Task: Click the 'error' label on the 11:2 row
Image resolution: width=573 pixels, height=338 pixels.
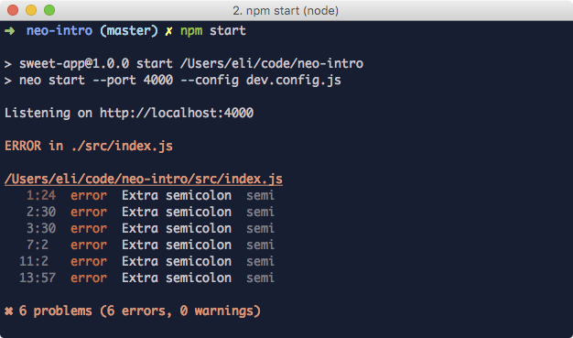Action: 89,262
